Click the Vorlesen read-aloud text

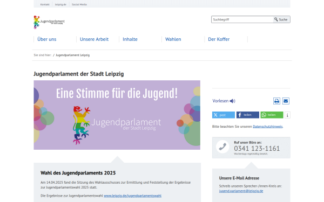[x=220, y=101]
